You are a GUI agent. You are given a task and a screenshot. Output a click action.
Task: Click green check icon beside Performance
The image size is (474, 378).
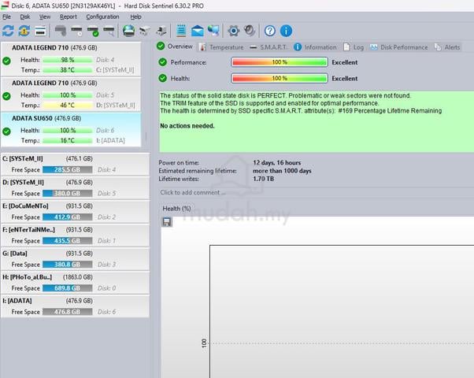click(163, 62)
